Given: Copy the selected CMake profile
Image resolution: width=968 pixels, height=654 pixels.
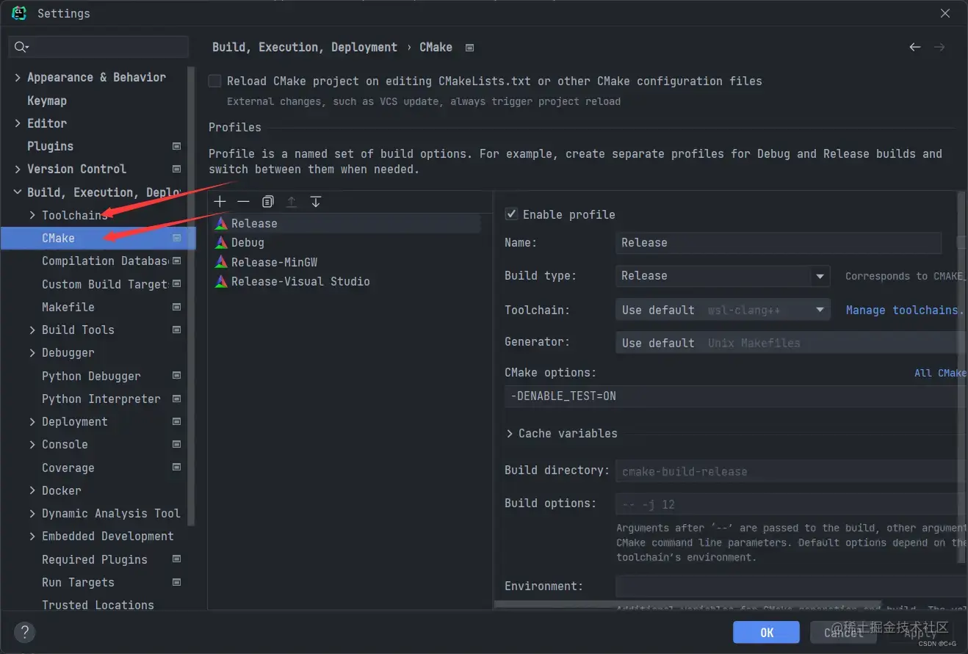Looking at the screenshot, I should point(268,201).
